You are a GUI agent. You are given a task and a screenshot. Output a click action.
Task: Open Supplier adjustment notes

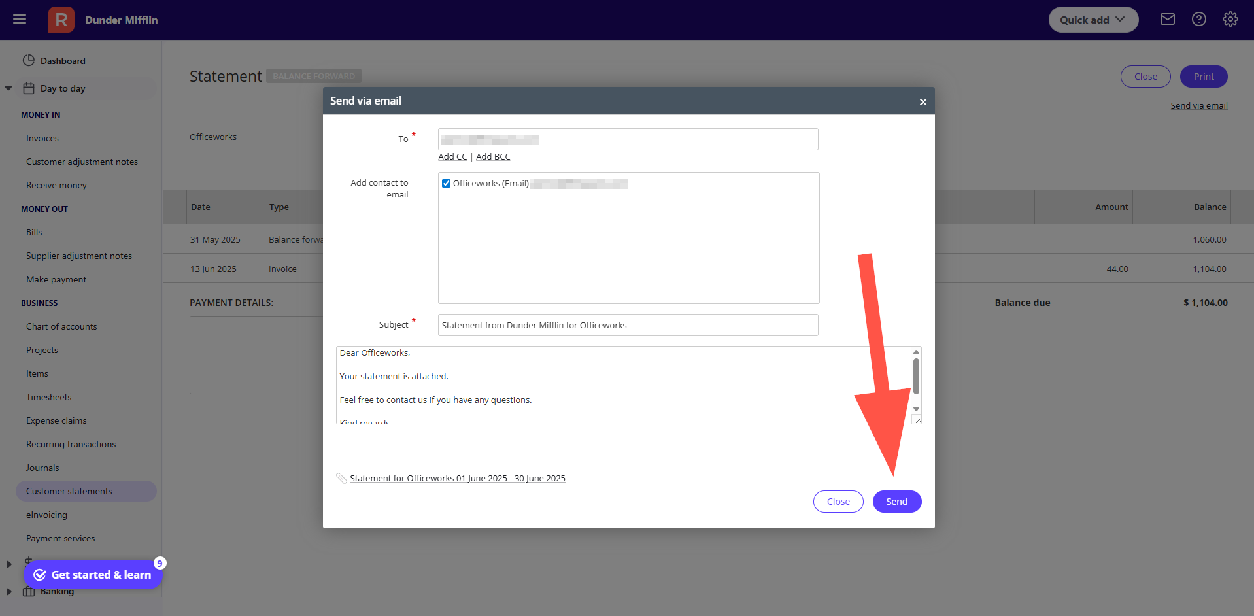79,256
